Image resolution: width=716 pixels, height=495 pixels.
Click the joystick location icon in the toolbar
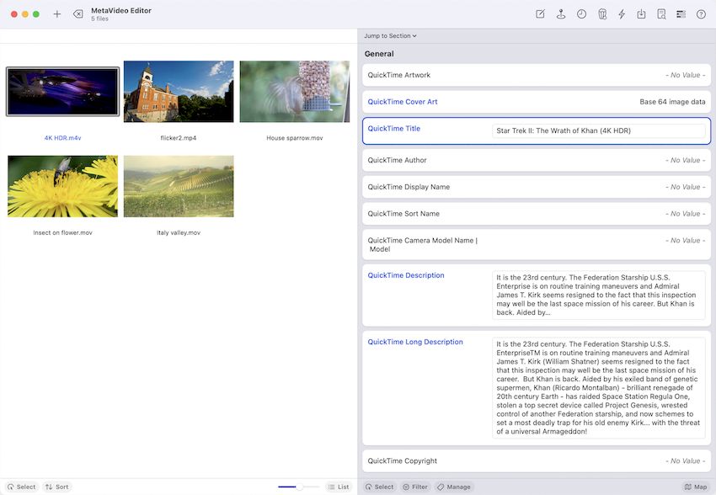(x=560, y=13)
